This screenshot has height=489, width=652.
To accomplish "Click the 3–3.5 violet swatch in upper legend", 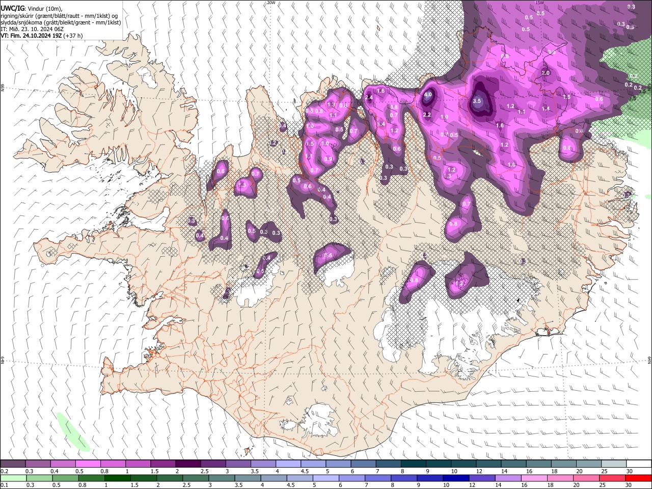I will [238, 464].
